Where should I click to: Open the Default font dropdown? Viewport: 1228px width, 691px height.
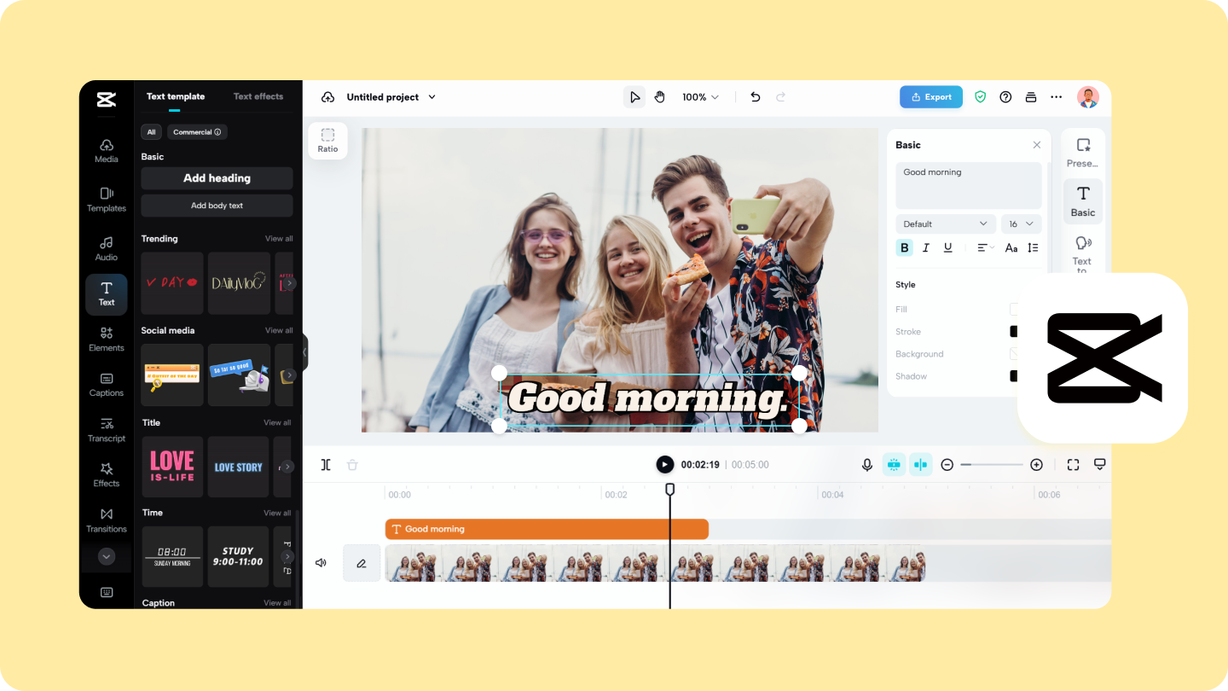pyautogui.click(x=946, y=224)
